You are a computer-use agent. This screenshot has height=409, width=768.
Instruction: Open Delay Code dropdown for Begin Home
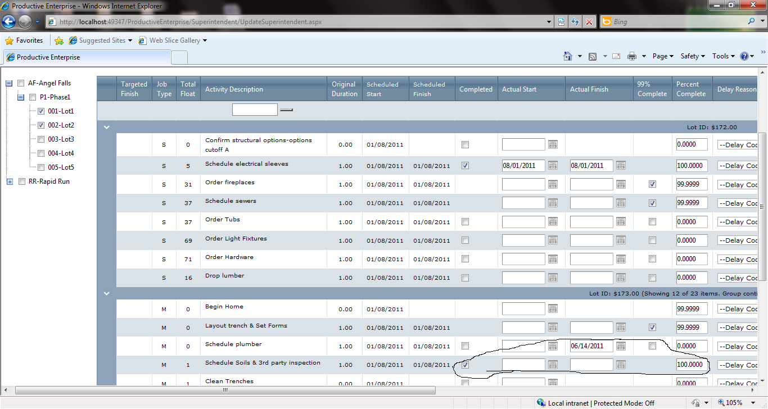pos(738,309)
